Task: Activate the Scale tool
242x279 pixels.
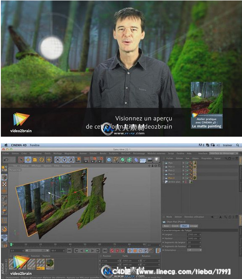Action: [x=35, y=160]
